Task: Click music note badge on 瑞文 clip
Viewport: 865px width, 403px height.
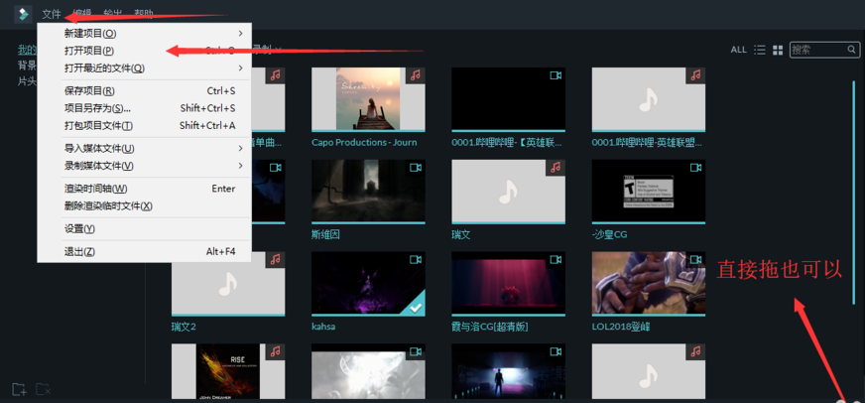Action: [x=556, y=168]
